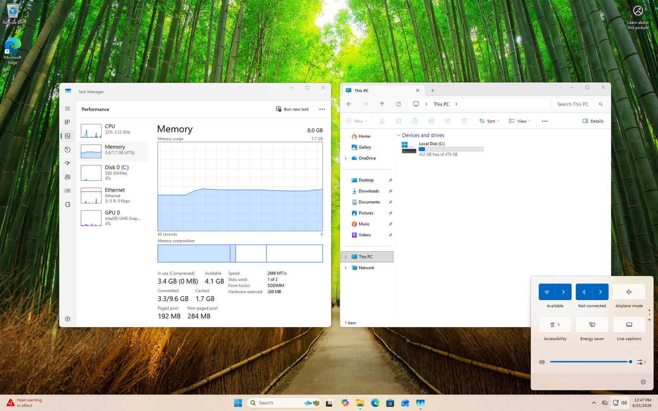Viewport: 658px width, 411px height.
Task: Toggle Wi-Fi in quick settings
Action: [547, 292]
